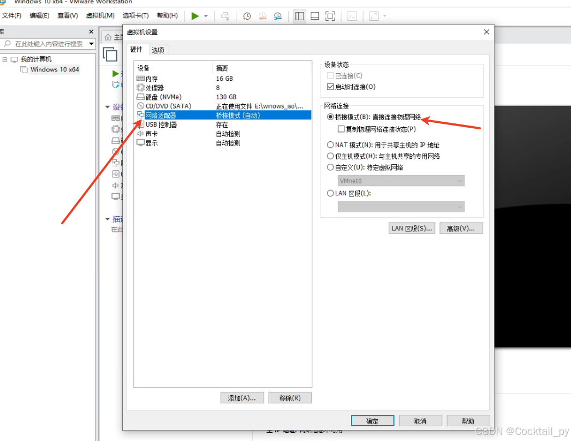Open the library search dropdown arrow
This screenshot has height=441, width=571.
pyautogui.click(x=91, y=44)
